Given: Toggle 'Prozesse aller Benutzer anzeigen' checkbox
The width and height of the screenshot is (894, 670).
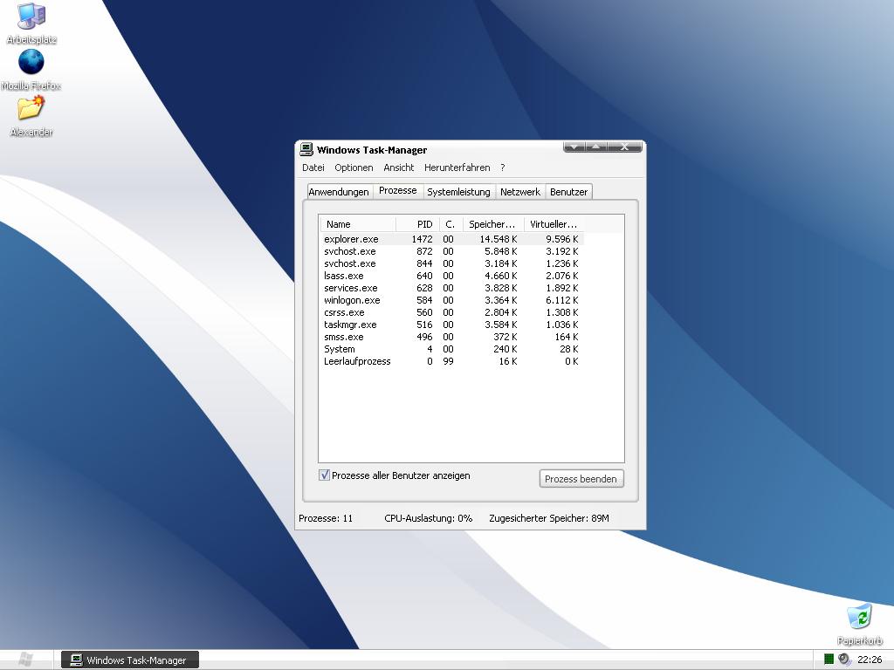Looking at the screenshot, I should pyautogui.click(x=325, y=475).
